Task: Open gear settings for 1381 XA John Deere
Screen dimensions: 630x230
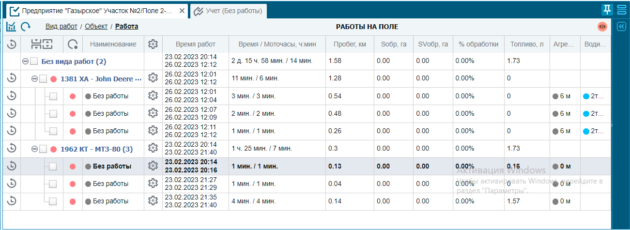Action: [153, 78]
